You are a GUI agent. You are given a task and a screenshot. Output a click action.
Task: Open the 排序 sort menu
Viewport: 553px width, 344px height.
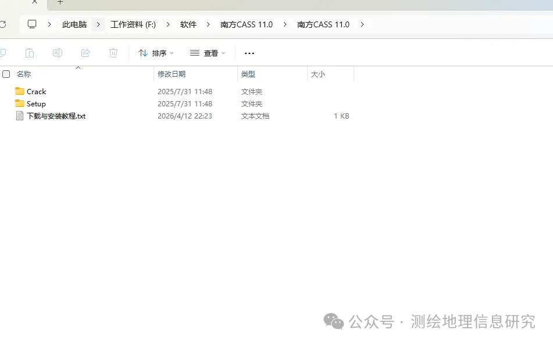coord(156,53)
